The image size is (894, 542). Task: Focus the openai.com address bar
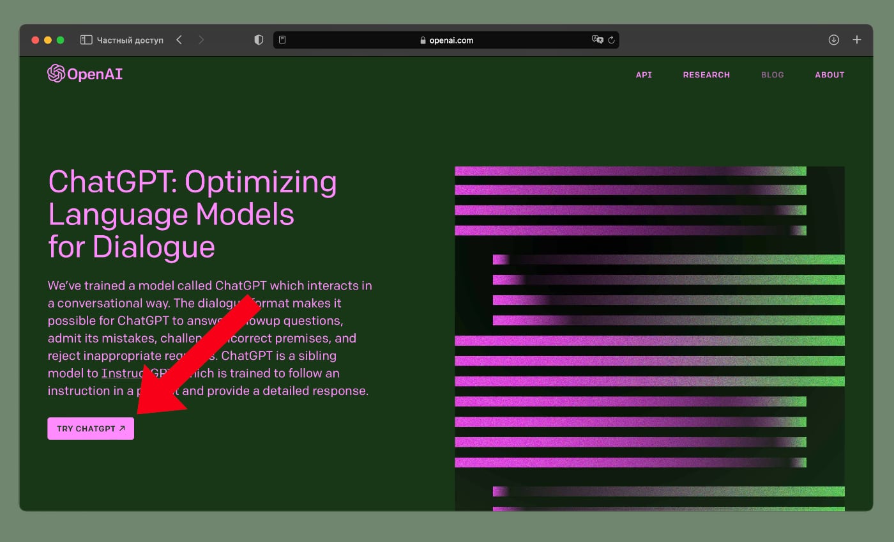tap(446, 40)
